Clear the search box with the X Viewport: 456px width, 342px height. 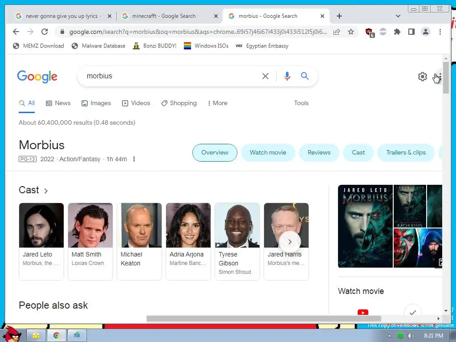[265, 76]
